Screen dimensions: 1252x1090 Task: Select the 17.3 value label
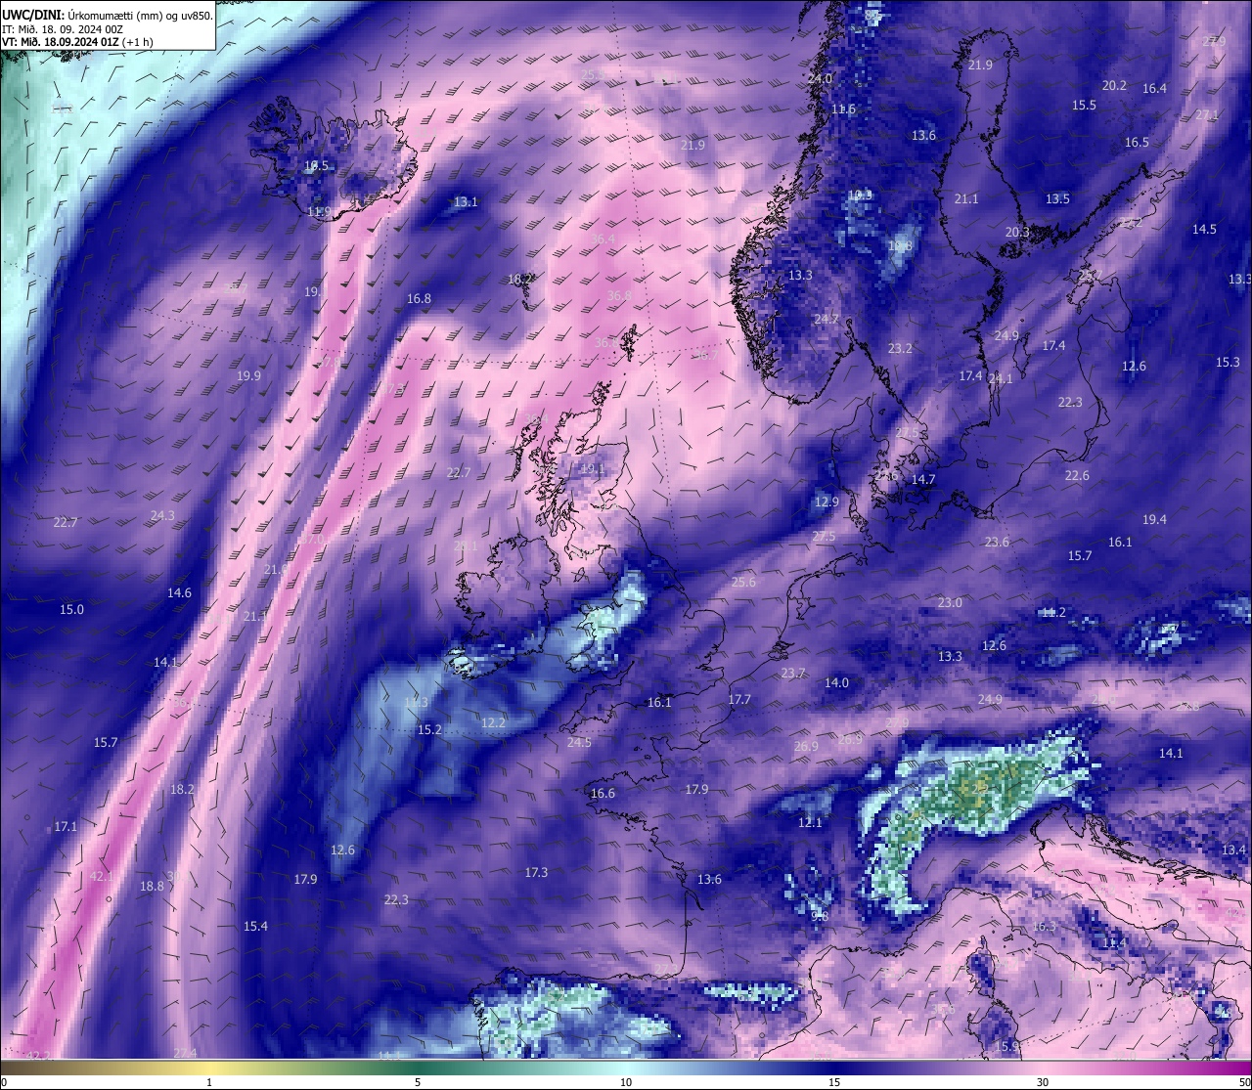(536, 873)
